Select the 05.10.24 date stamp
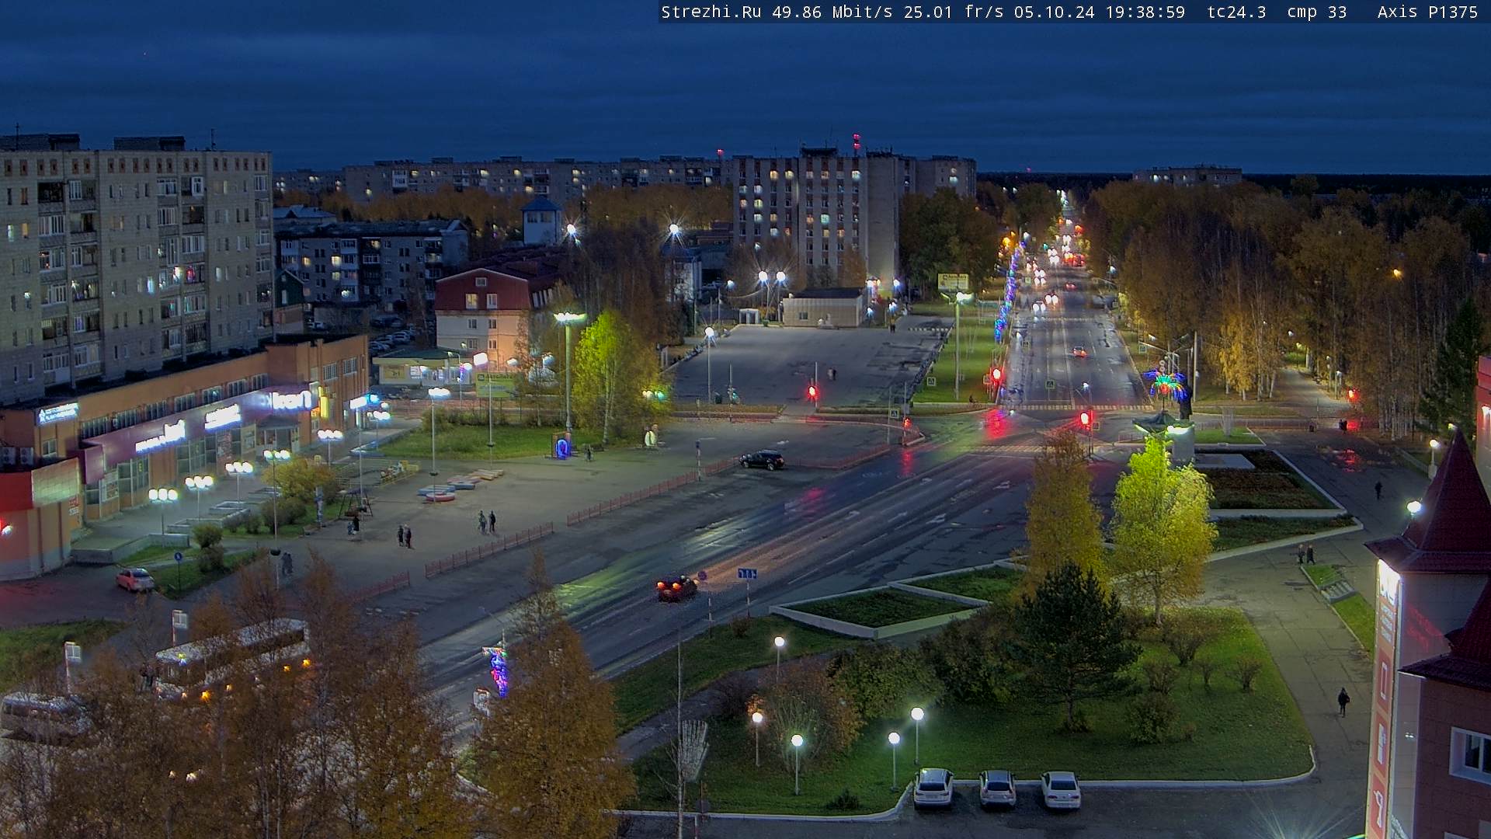This screenshot has height=839, width=1491. coord(1055,12)
